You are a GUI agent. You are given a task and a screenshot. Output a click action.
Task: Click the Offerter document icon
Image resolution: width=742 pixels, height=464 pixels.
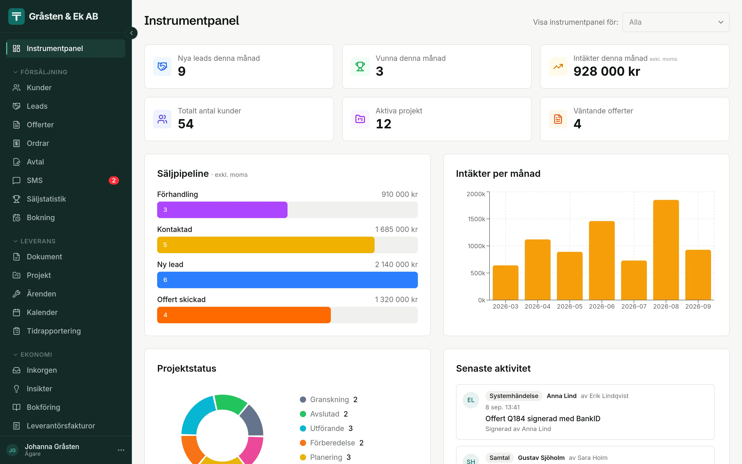pyautogui.click(x=16, y=125)
